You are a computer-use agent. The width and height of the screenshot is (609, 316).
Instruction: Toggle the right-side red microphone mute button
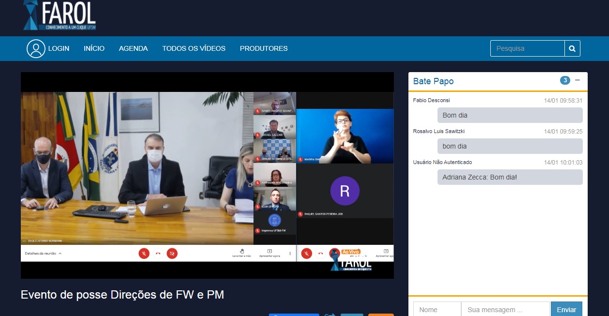pos(306,253)
